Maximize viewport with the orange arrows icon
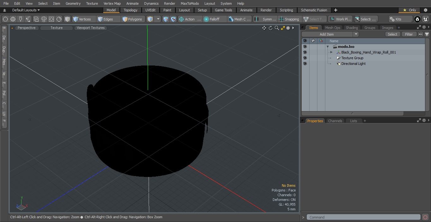Image resolution: width=431 pixels, height=222 pixels. 283,28
